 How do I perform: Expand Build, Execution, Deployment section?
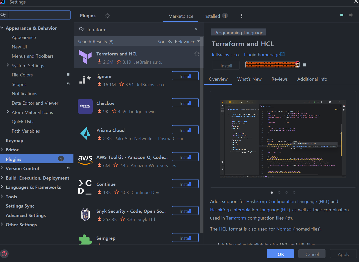pos(2,178)
